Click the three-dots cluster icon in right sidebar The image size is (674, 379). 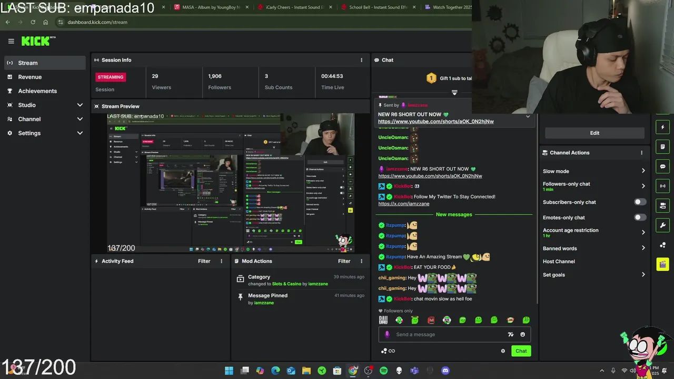(662, 245)
